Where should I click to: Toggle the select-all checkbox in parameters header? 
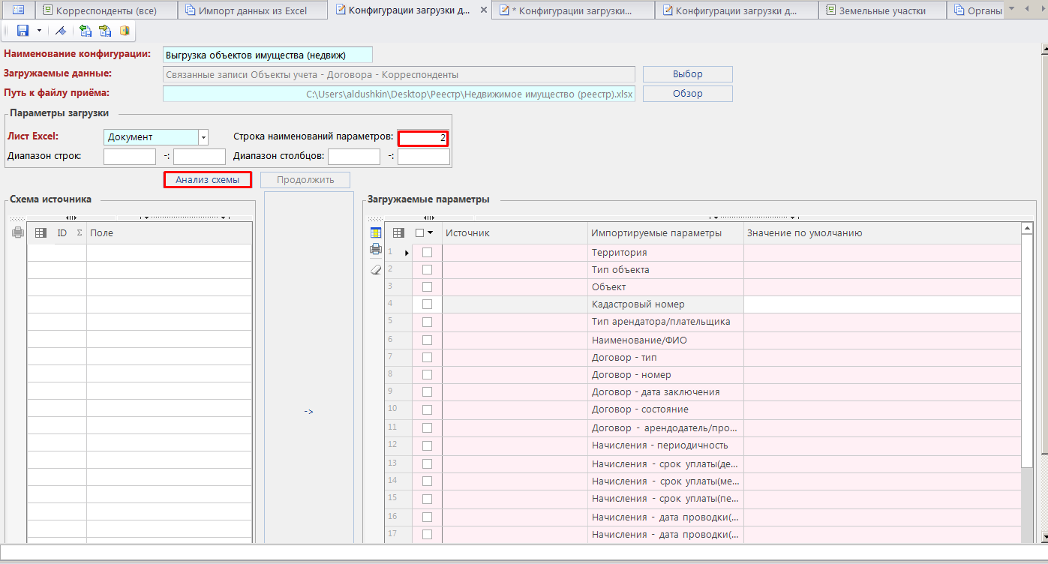pyautogui.click(x=420, y=233)
